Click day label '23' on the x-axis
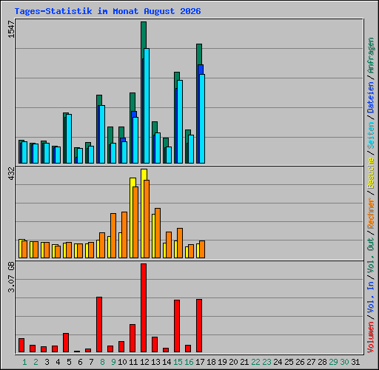This screenshot has width=379, height=370. [x=266, y=362]
